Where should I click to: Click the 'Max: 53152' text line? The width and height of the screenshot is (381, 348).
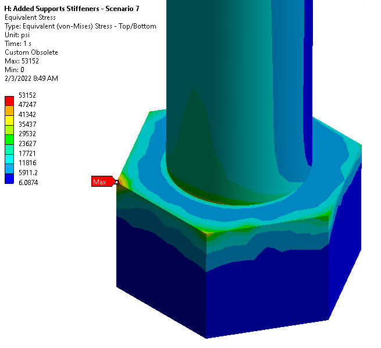tap(22, 61)
